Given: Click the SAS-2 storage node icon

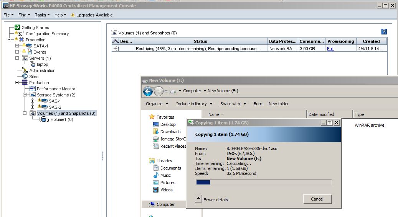Looking at the screenshot, I should [x=45, y=107].
